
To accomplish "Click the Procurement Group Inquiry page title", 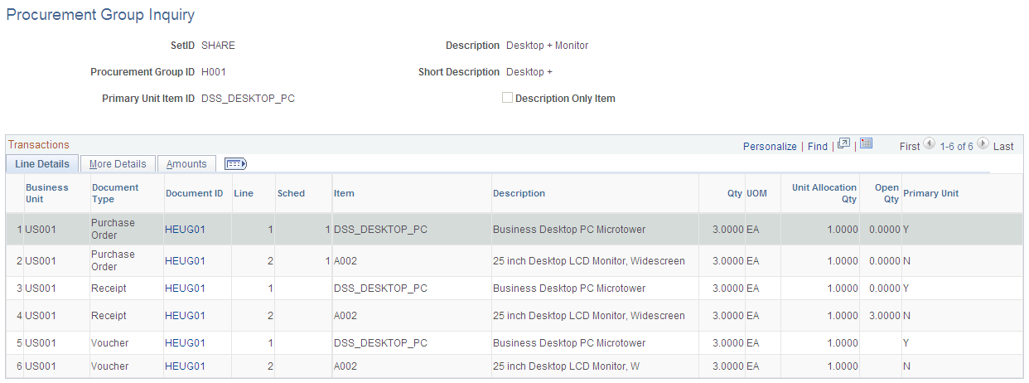I will pos(100,15).
